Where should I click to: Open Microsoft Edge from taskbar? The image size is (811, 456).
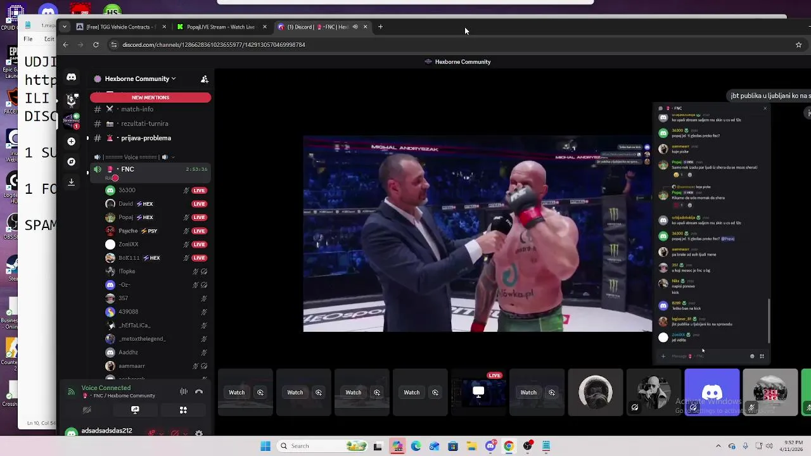point(416,446)
